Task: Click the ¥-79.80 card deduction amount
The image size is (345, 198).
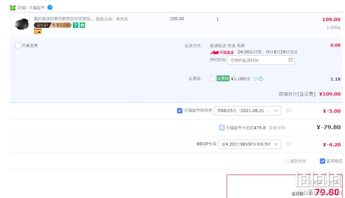Action: click(329, 127)
